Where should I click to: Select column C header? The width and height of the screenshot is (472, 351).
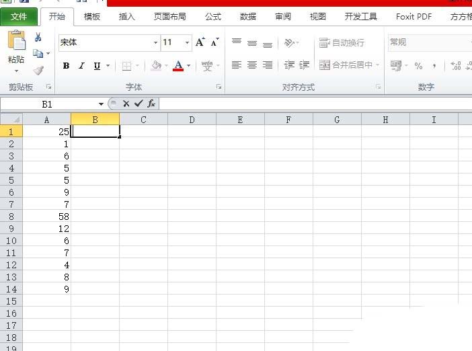pyautogui.click(x=143, y=120)
